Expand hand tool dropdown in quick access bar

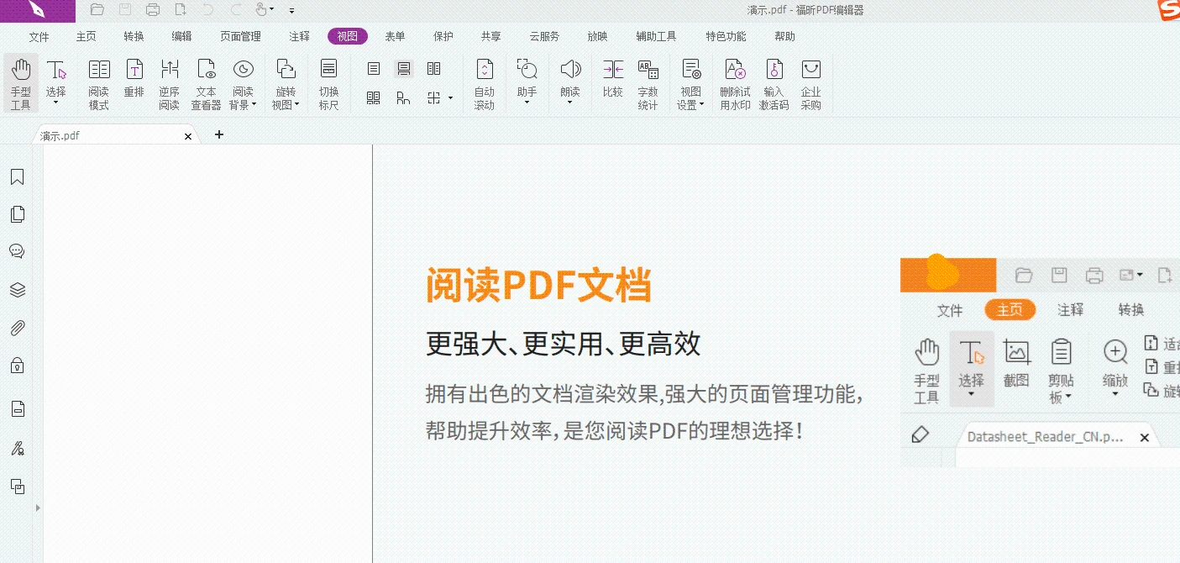point(272,10)
